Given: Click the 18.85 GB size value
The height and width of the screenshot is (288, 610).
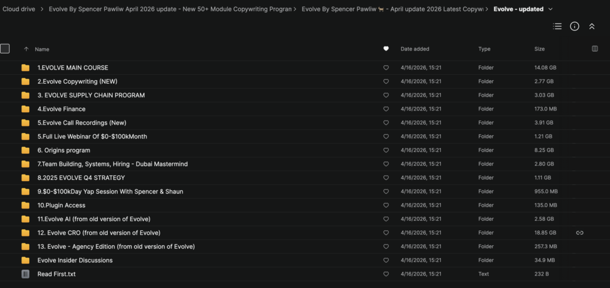Looking at the screenshot, I should point(545,233).
